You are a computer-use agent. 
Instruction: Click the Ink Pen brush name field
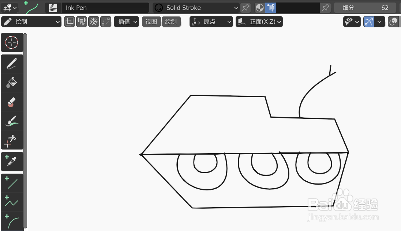coord(105,8)
